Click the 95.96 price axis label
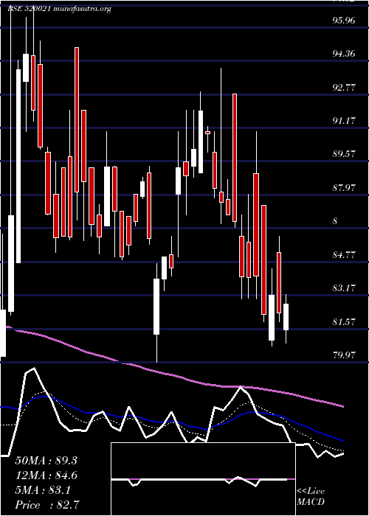 click(344, 21)
